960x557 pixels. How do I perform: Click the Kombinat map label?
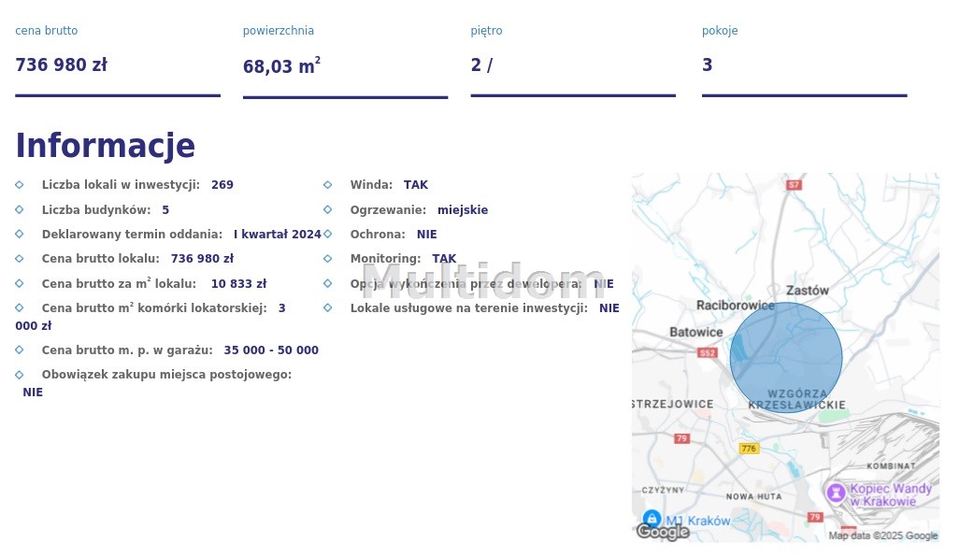pyautogui.click(x=891, y=465)
